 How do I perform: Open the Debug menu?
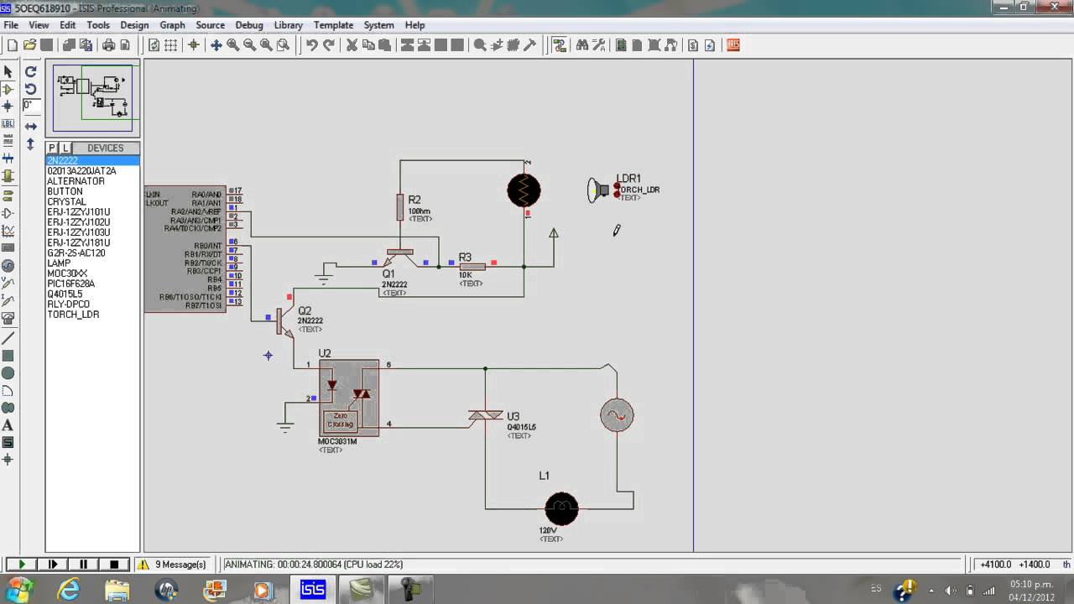point(249,25)
